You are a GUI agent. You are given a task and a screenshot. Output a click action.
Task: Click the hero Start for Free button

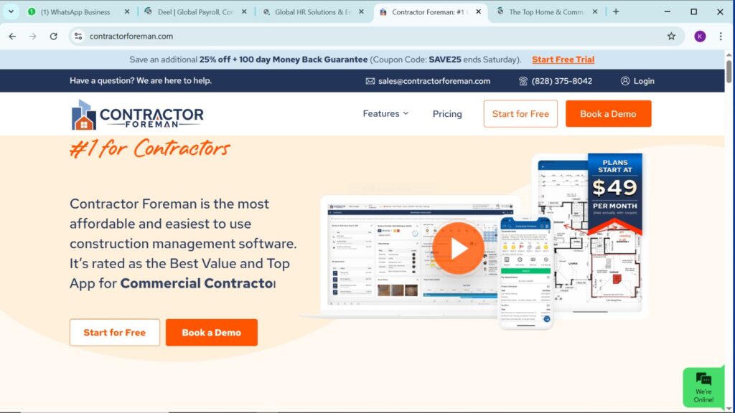coord(115,333)
